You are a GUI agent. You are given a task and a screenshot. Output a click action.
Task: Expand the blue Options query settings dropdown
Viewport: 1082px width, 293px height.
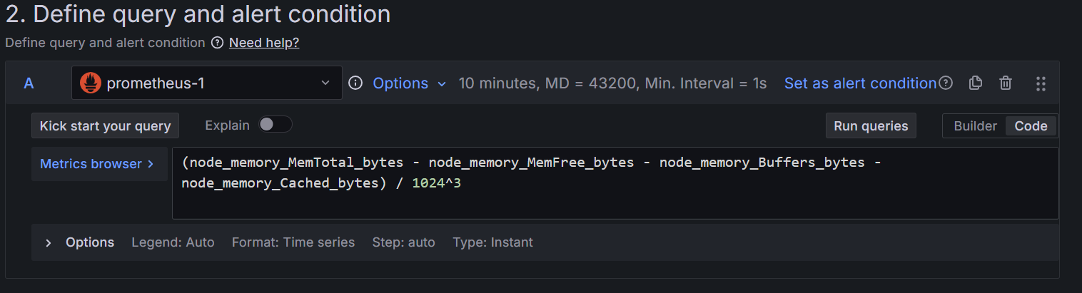(x=409, y=83)
